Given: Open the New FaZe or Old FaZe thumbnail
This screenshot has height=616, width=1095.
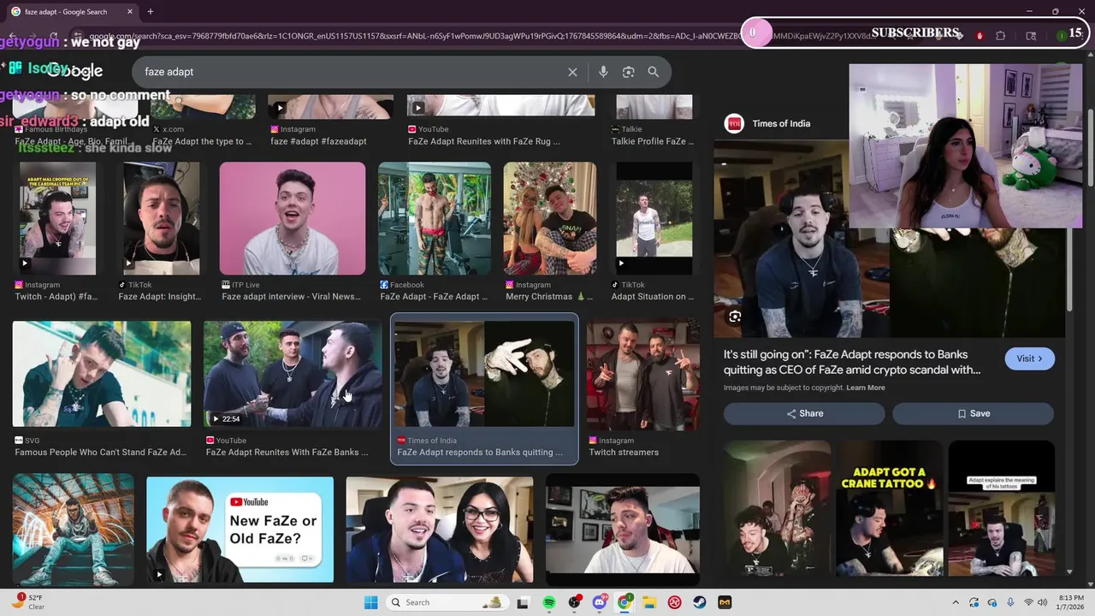Looking at the screenshot, I should (240, 529).
